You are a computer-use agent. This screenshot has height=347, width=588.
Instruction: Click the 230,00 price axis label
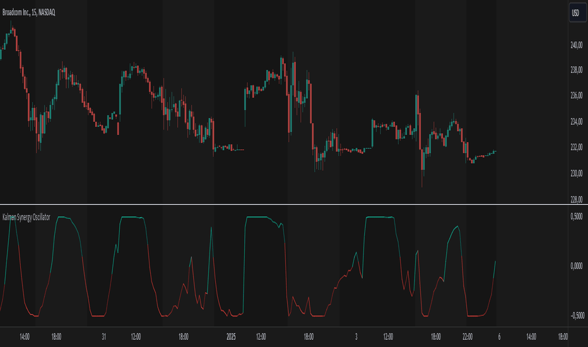click(x=577, y=173)
